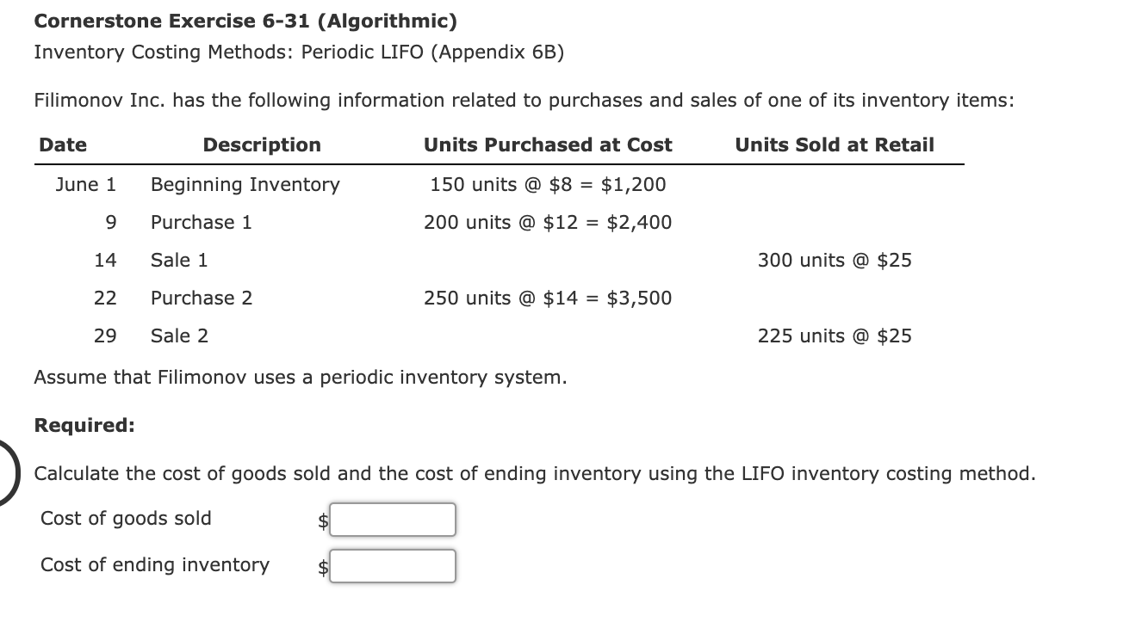Click the Units Sold at Retail header
1142x628 pixels.
(x=834, y=145)
